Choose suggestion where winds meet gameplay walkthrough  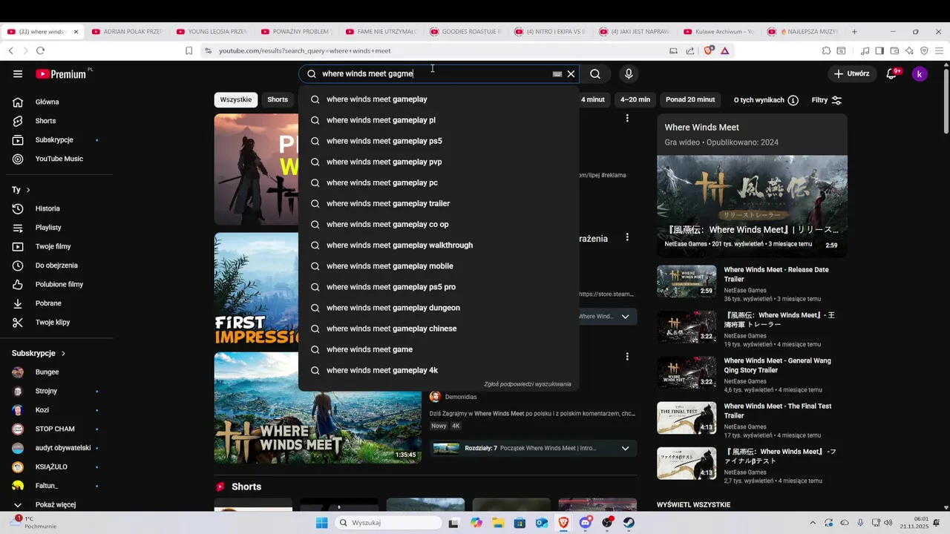tap(439, 245)
